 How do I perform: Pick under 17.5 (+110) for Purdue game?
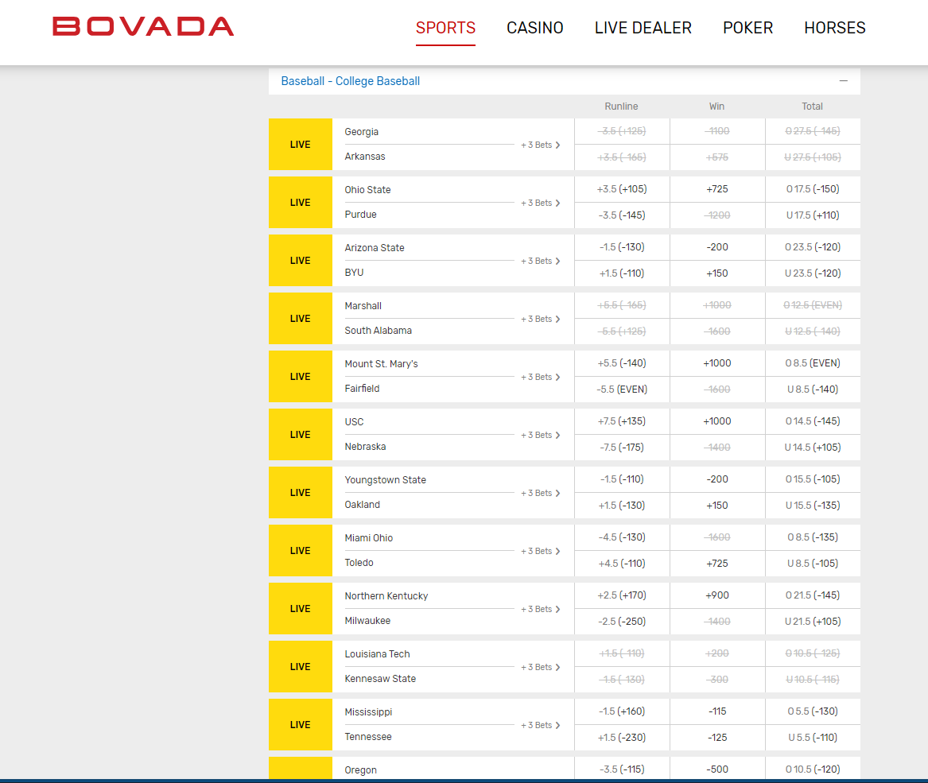813,215
